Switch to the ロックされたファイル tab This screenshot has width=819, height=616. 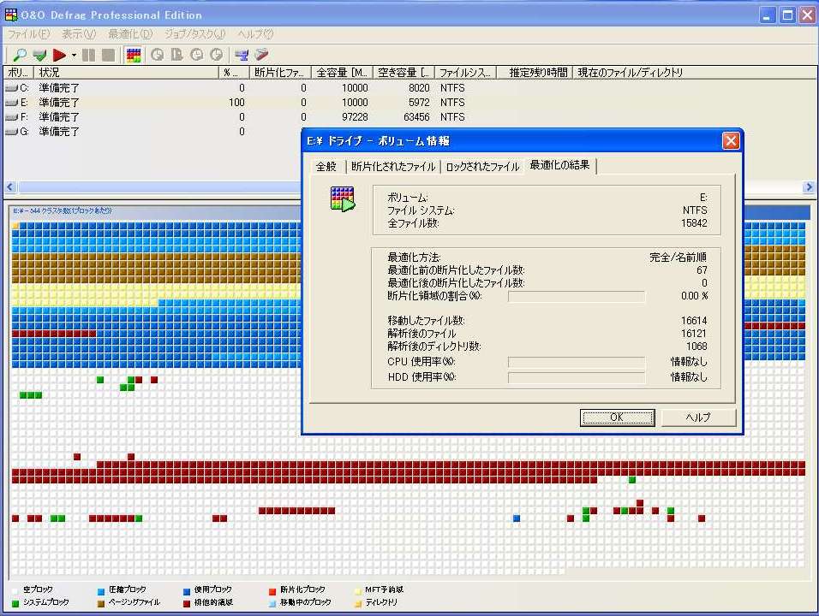tap(482, 166)
